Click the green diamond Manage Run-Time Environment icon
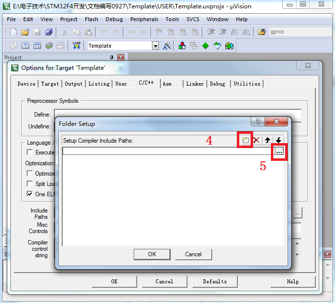Viewport: 335px width, 303px height. click(x=205, y=46)
